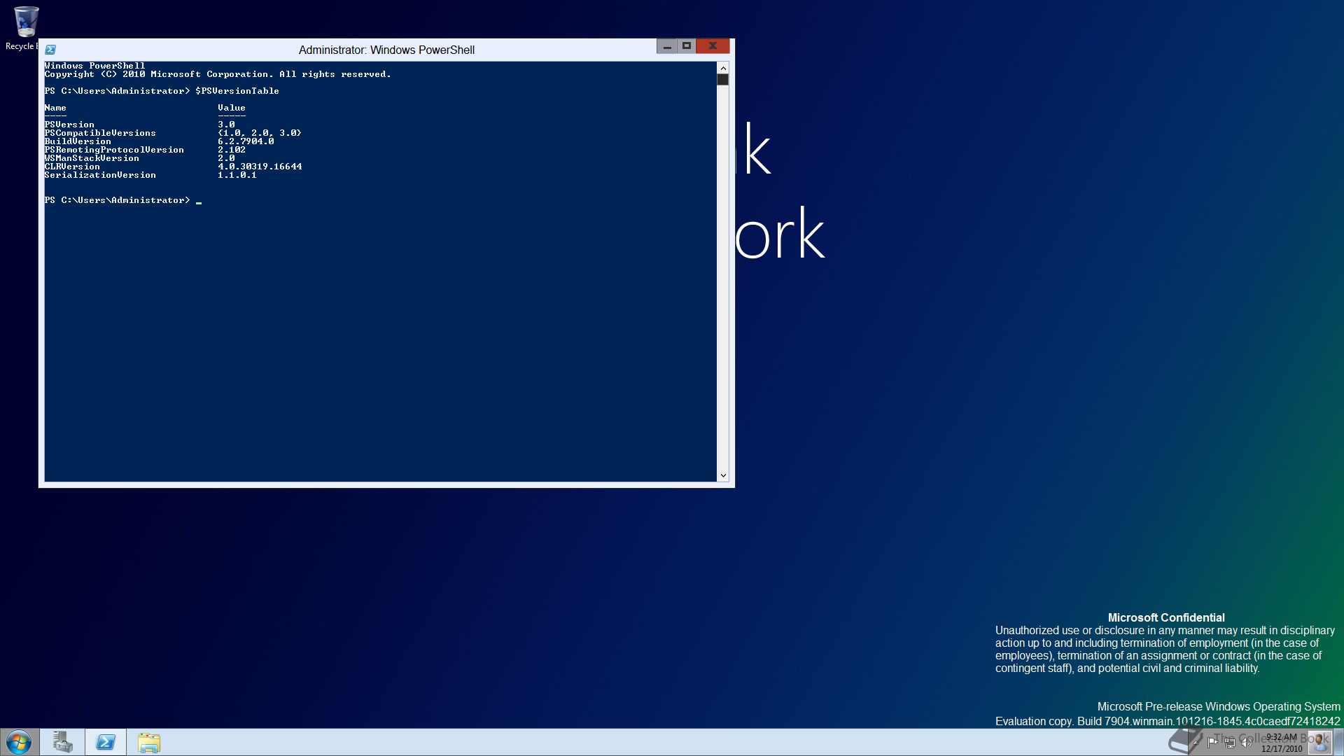1344x756 pixels.
Task: Click the 'Value' column header
Action: click(x=232, y=108)
